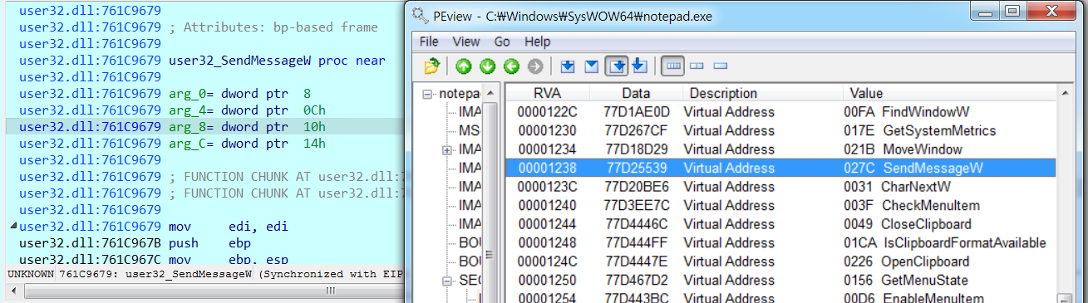Click the greyed forward arrow toolbar icon
This screenshot has height=303, width=1088.
[x=535, y=66]
